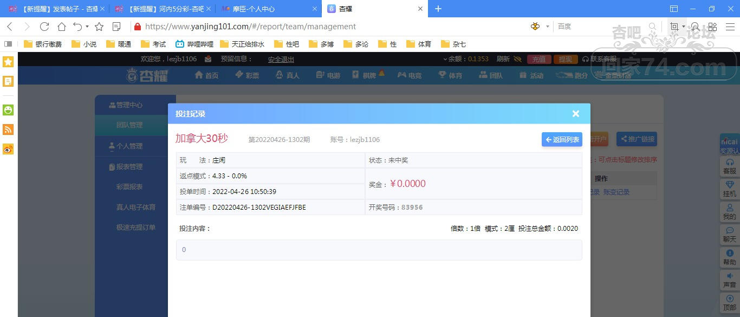This screenshot has height=317, width=740.
Task: Open 电竞 in the site navigation
Action: click(410, 75)
